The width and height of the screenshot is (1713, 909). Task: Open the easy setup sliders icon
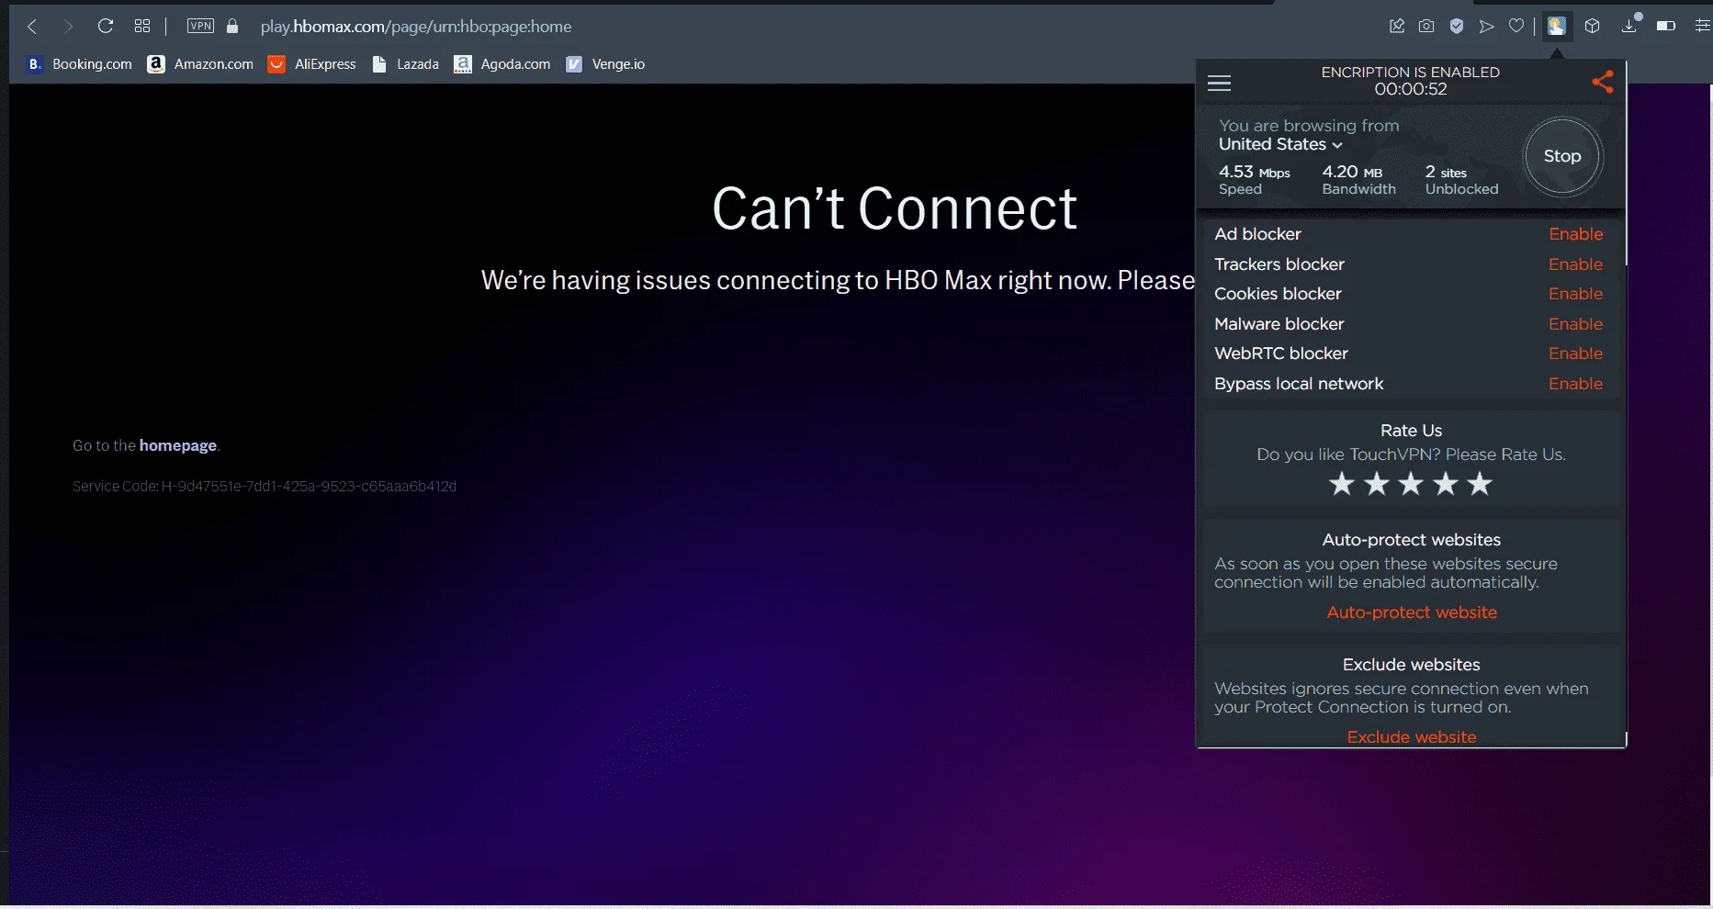(1702, 26)
